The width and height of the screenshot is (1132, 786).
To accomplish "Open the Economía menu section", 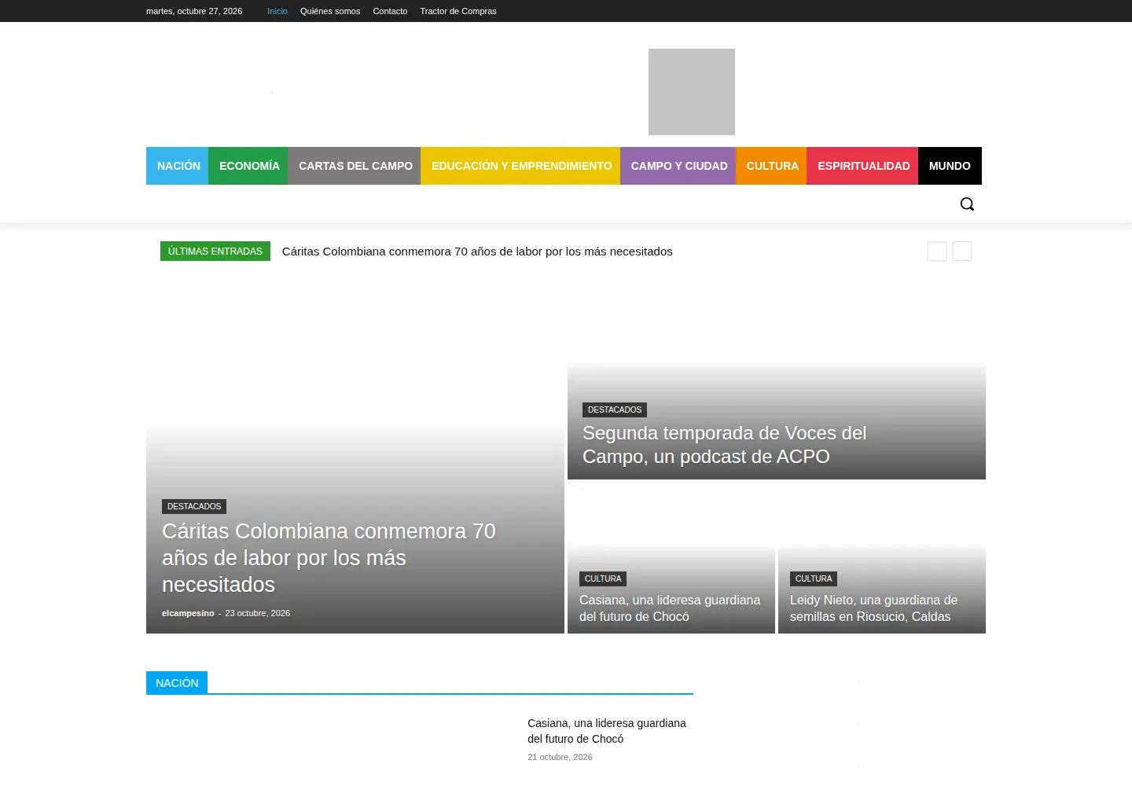I will pos(248,166).
